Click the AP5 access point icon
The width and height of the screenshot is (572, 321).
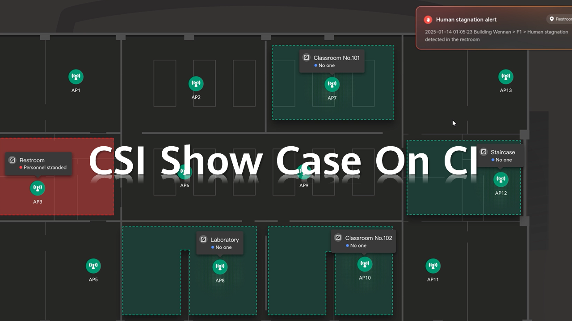pos(93,266)
